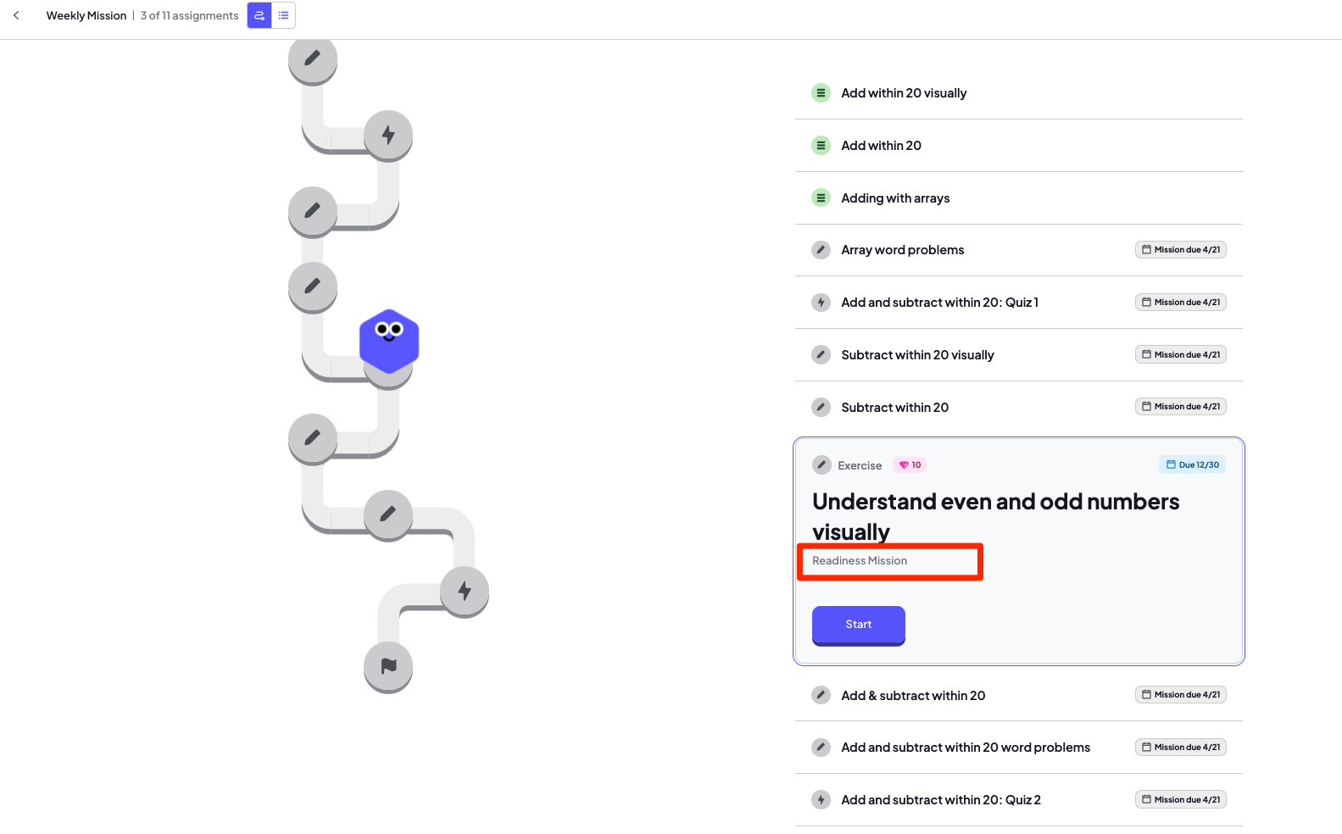Screen dimensions: 1342x834
Task: Start the even and odd numbers exercise
Action: point(859,625)
